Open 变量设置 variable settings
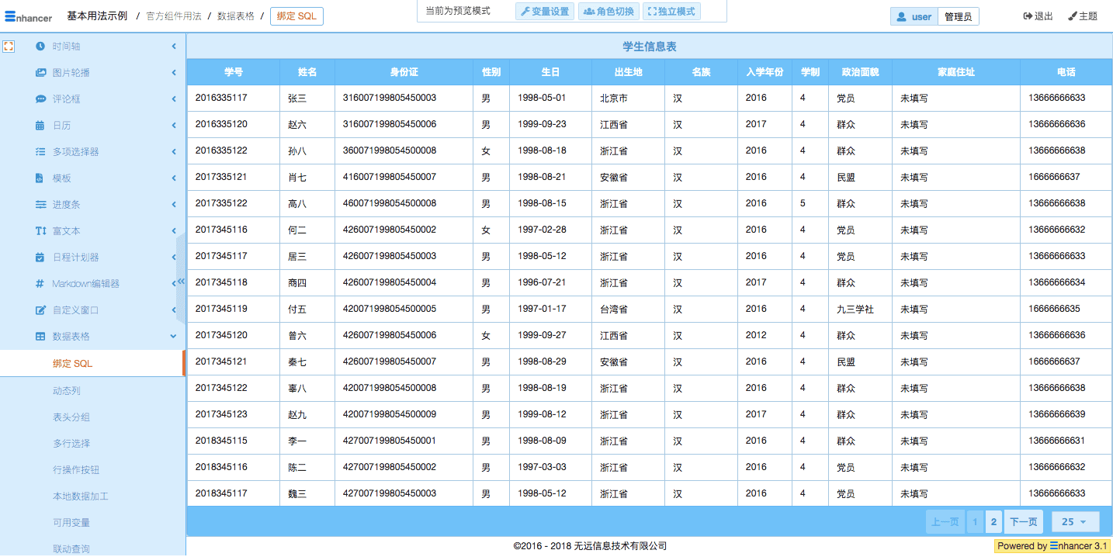This screenshot has width=1113, height=557. tap(545, 12)
